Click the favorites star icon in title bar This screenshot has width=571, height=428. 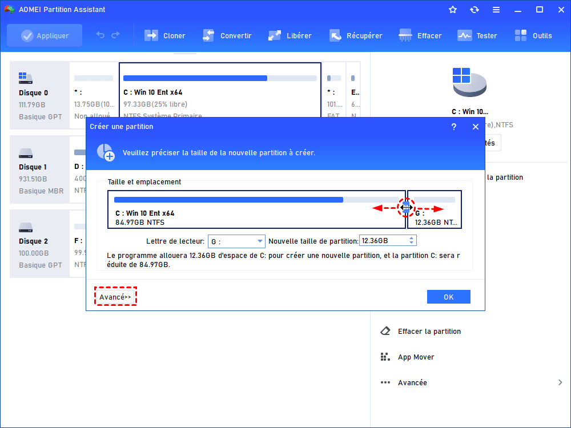coord(453,10)
